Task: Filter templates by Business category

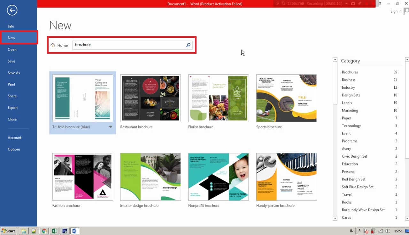Action: pos(369,80)
